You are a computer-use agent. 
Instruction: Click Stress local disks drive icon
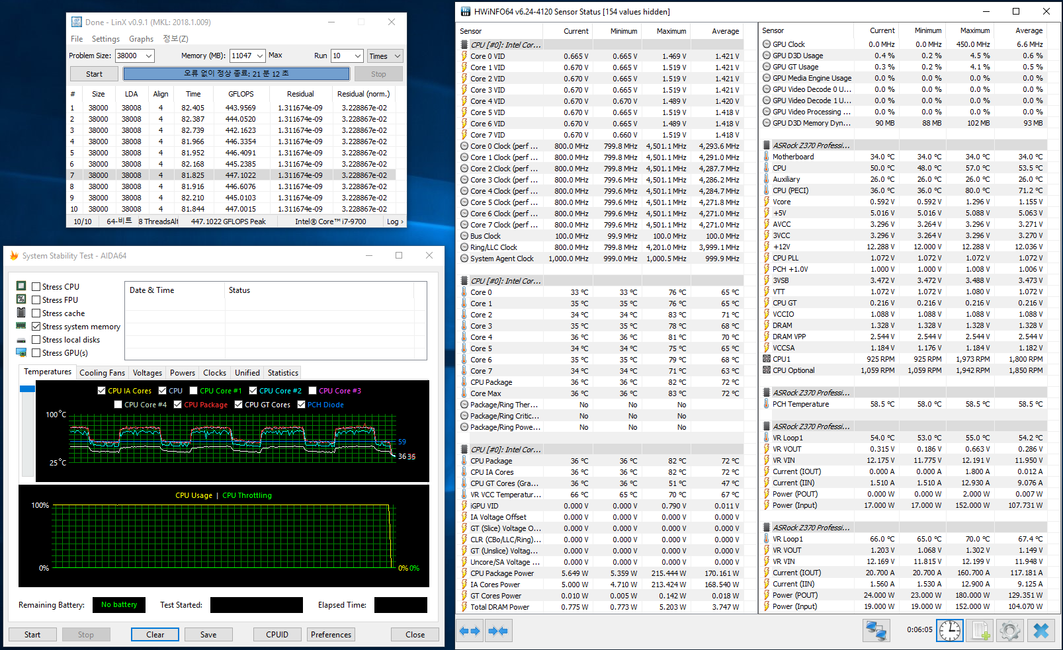[x=21, y=339]
